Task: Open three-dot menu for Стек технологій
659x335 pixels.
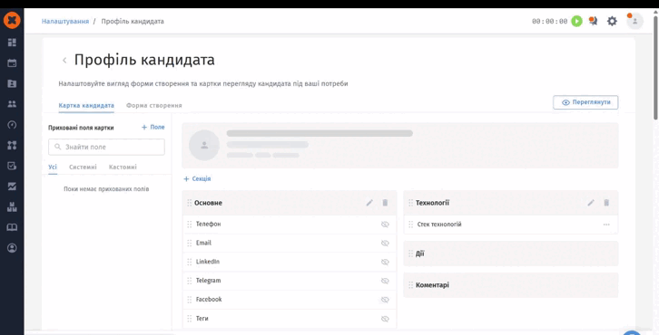Action: (x=606, y=225)
